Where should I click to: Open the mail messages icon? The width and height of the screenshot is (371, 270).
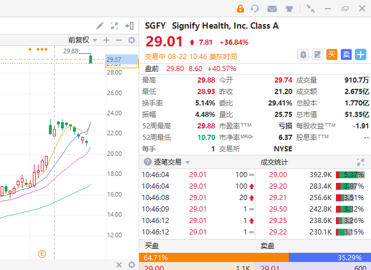pyautogui.click(x=272, y=9)
